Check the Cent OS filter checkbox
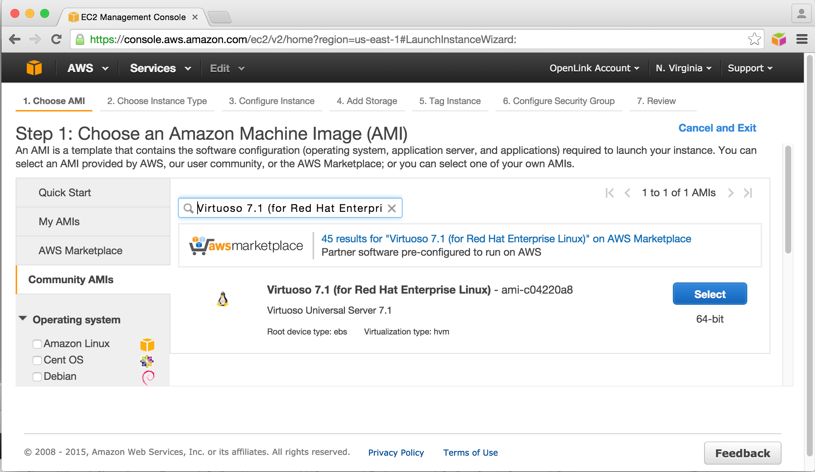The image size is (815, 472). pos(37,361)
